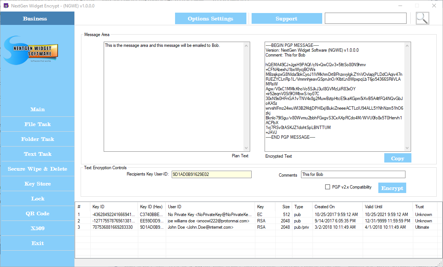This screenshot has width=443, height=267.
Task: Click hex key ID EE59D0D9...
Action: [151, 221]
